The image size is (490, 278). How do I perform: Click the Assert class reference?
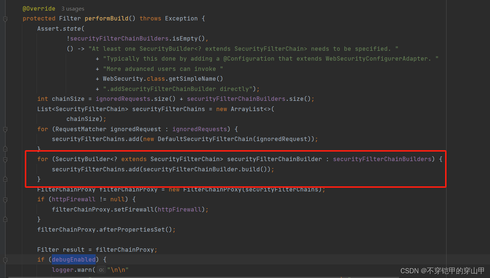click(x=48, y=28)
